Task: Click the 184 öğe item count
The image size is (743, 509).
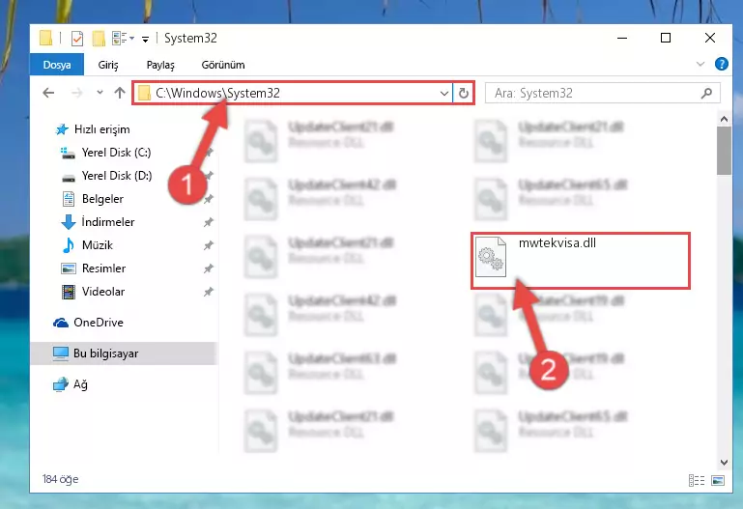Action: tap(60, 479)
